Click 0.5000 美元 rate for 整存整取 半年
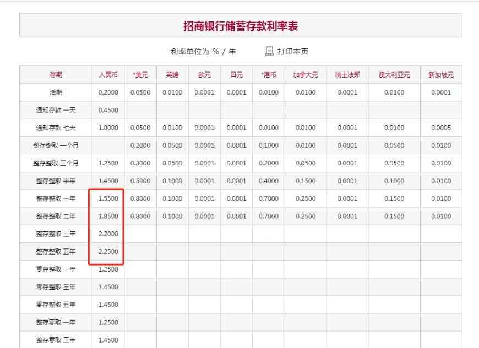This screenshot has height=348, width=479. (x=140, y=181)
